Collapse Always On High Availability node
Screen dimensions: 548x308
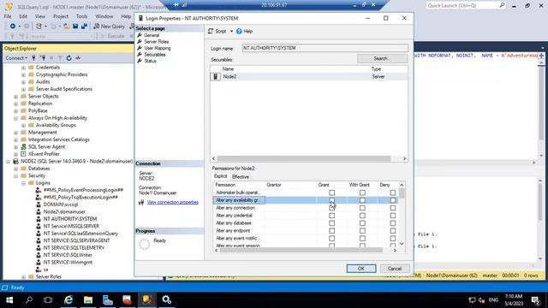click(15, 118)
